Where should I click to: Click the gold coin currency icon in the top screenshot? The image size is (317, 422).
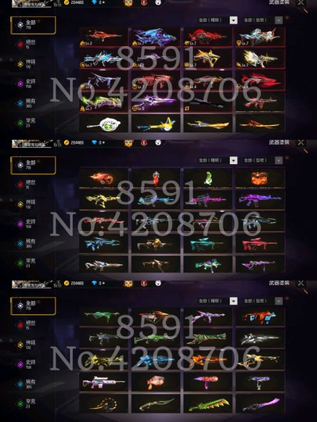(67, 2)
